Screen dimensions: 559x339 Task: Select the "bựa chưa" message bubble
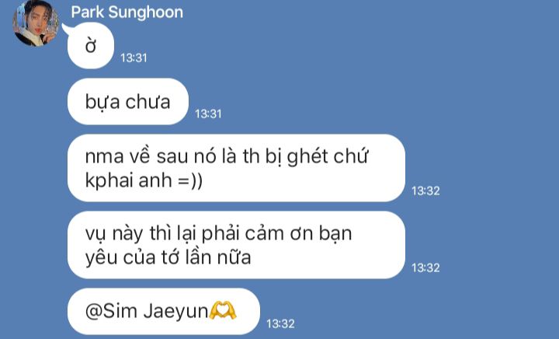(128, 102)
